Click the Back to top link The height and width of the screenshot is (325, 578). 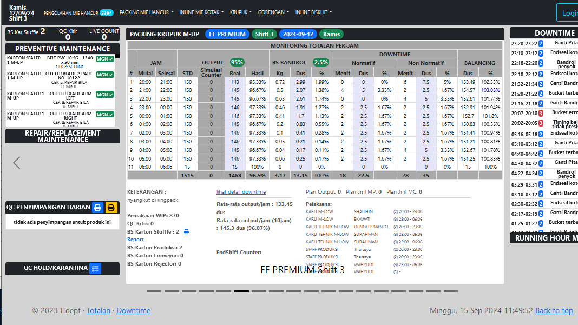coord(554,310)
